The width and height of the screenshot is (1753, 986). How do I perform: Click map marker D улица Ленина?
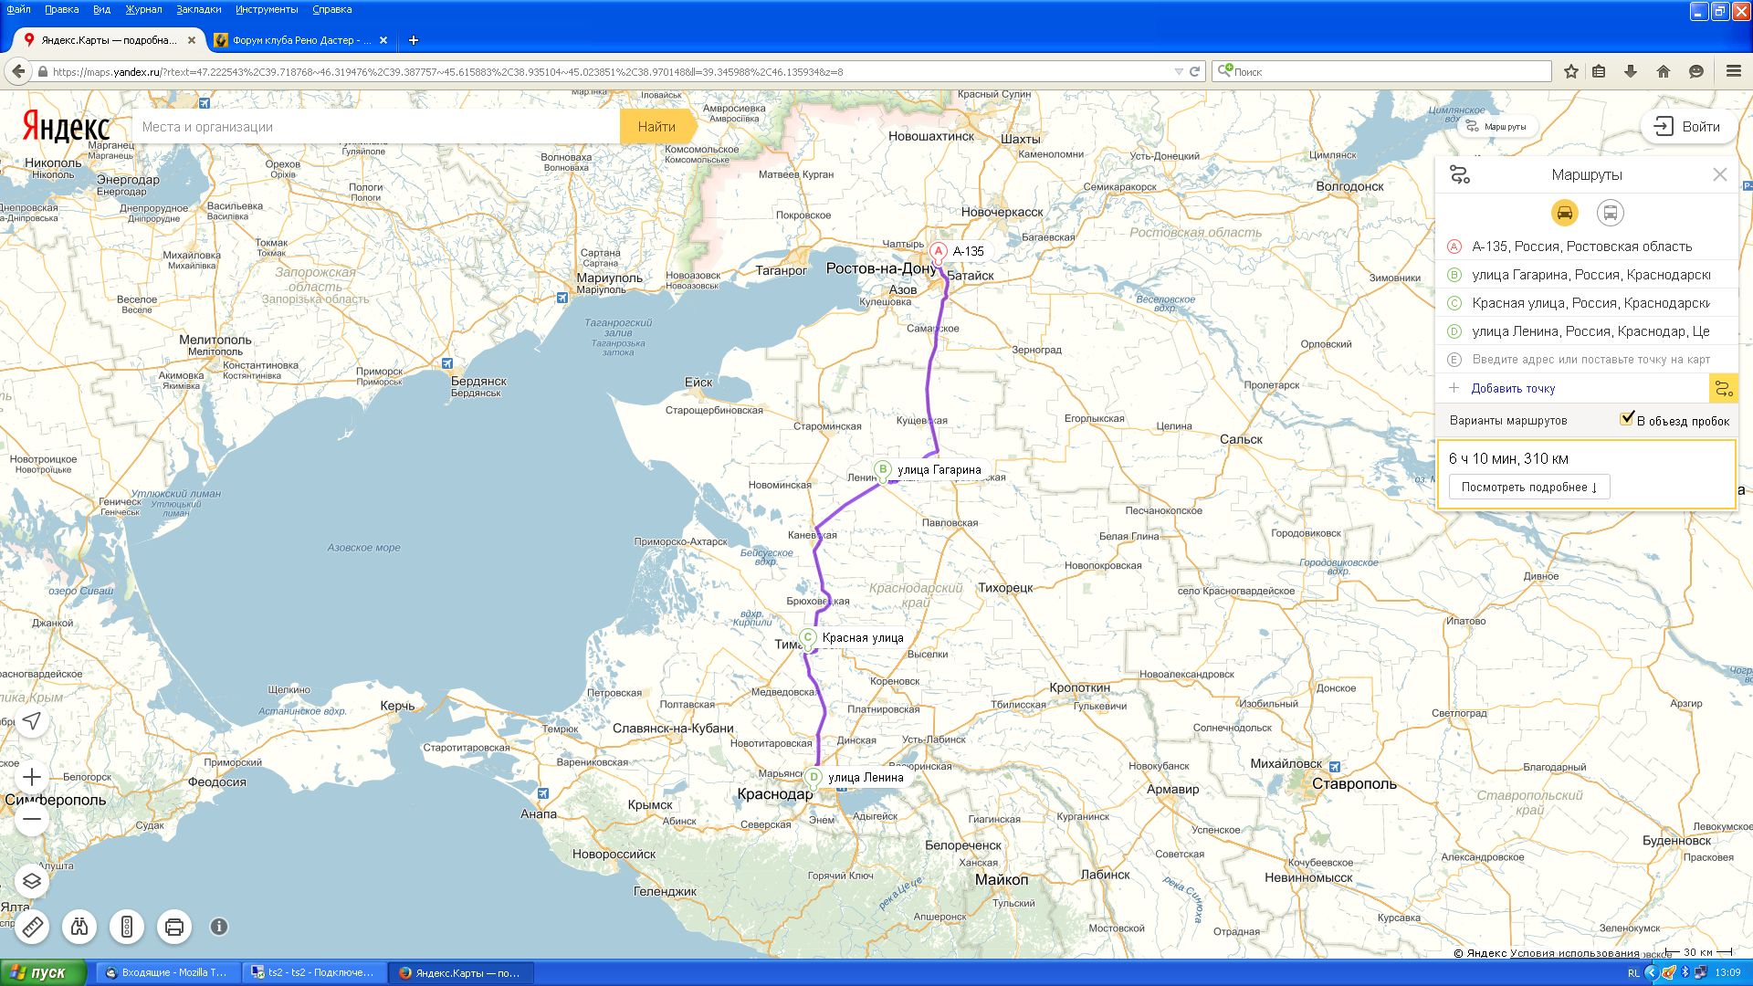coord(814,778)
